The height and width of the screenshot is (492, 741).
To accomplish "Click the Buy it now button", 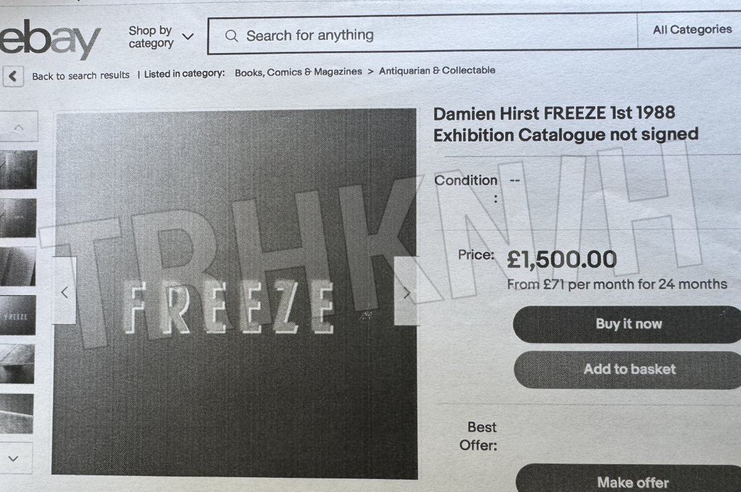I will (x=628, y=324).
